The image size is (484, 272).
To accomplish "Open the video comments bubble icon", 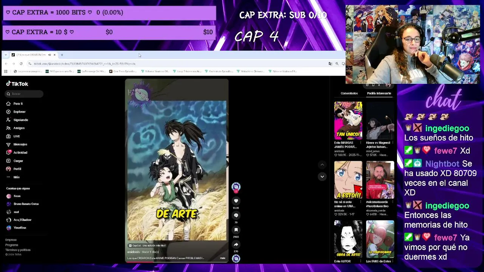I will pos(236,215).
